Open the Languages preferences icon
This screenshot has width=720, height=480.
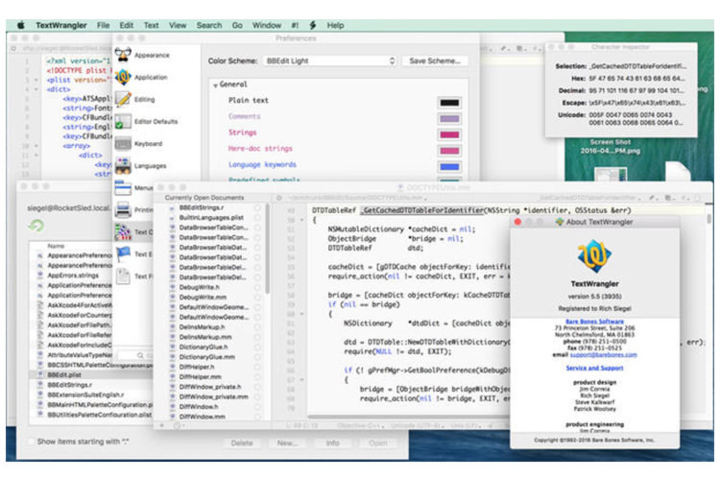(123, 166)
